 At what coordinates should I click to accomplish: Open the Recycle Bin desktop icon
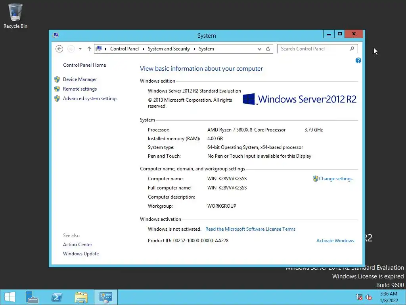coord(15,16)
